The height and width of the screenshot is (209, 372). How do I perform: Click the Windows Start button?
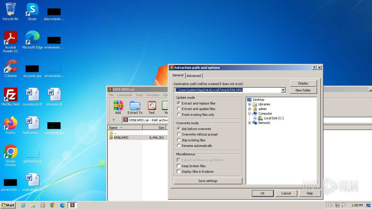[x=8, y=205]
